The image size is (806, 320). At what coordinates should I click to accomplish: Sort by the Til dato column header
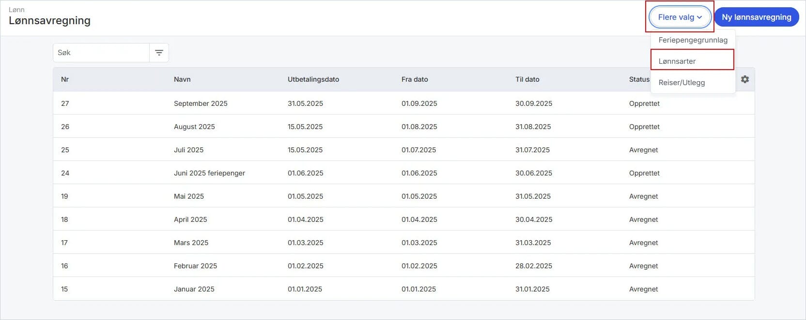point(527,79)
